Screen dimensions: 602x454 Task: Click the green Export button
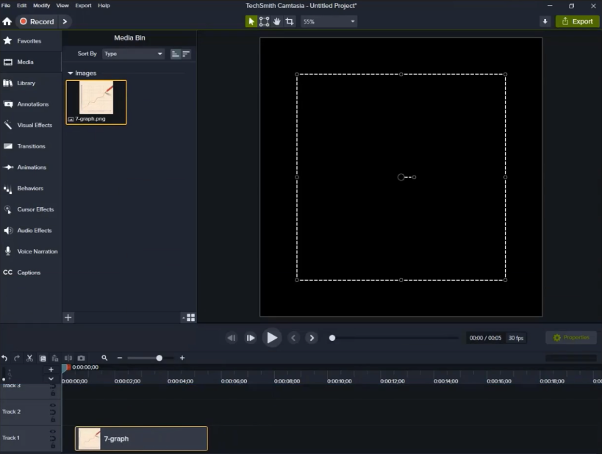[577, 21]
